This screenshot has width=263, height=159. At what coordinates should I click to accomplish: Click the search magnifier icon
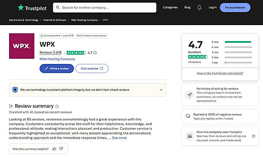click(58, 7)
